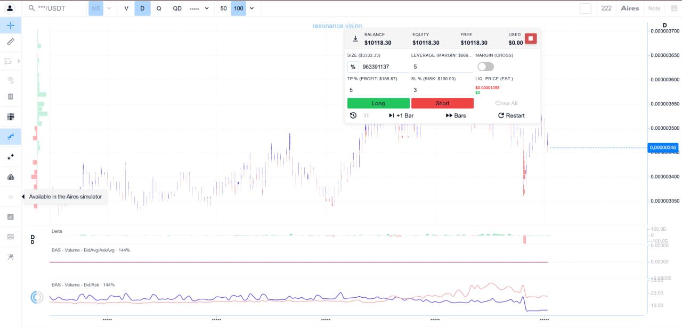
Task: Expand the objects list chevron in the sidebar
Action: 19,61
